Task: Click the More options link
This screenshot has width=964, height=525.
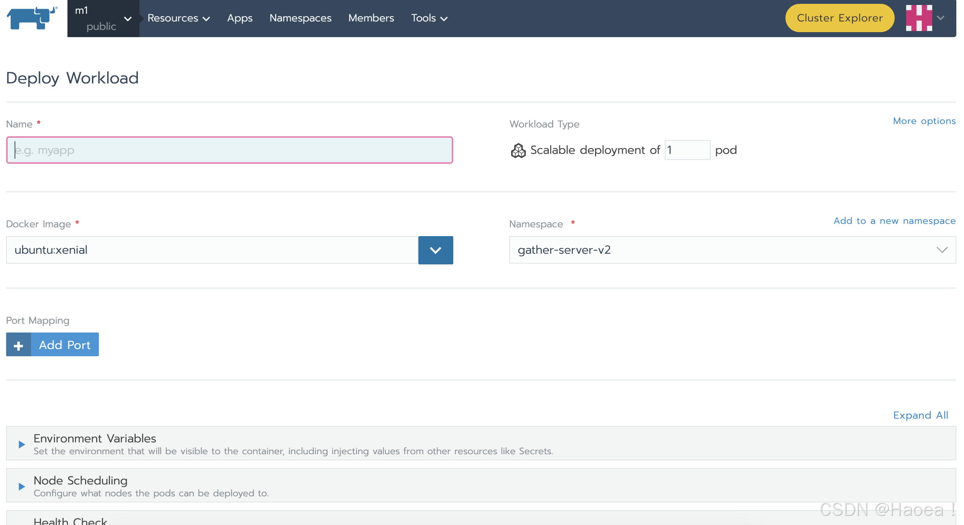Action: click(924, 121)
